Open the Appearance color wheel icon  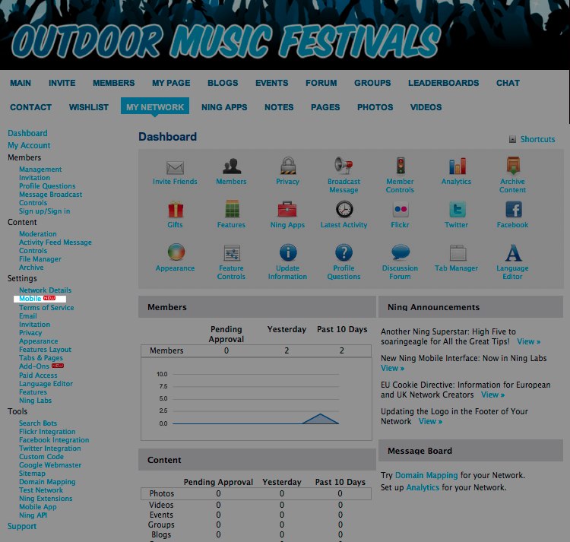click(x=176, y=252)
